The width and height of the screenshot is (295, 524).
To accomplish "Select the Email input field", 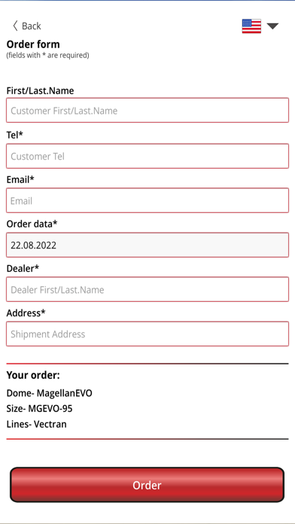I will [x=147, y=200].
